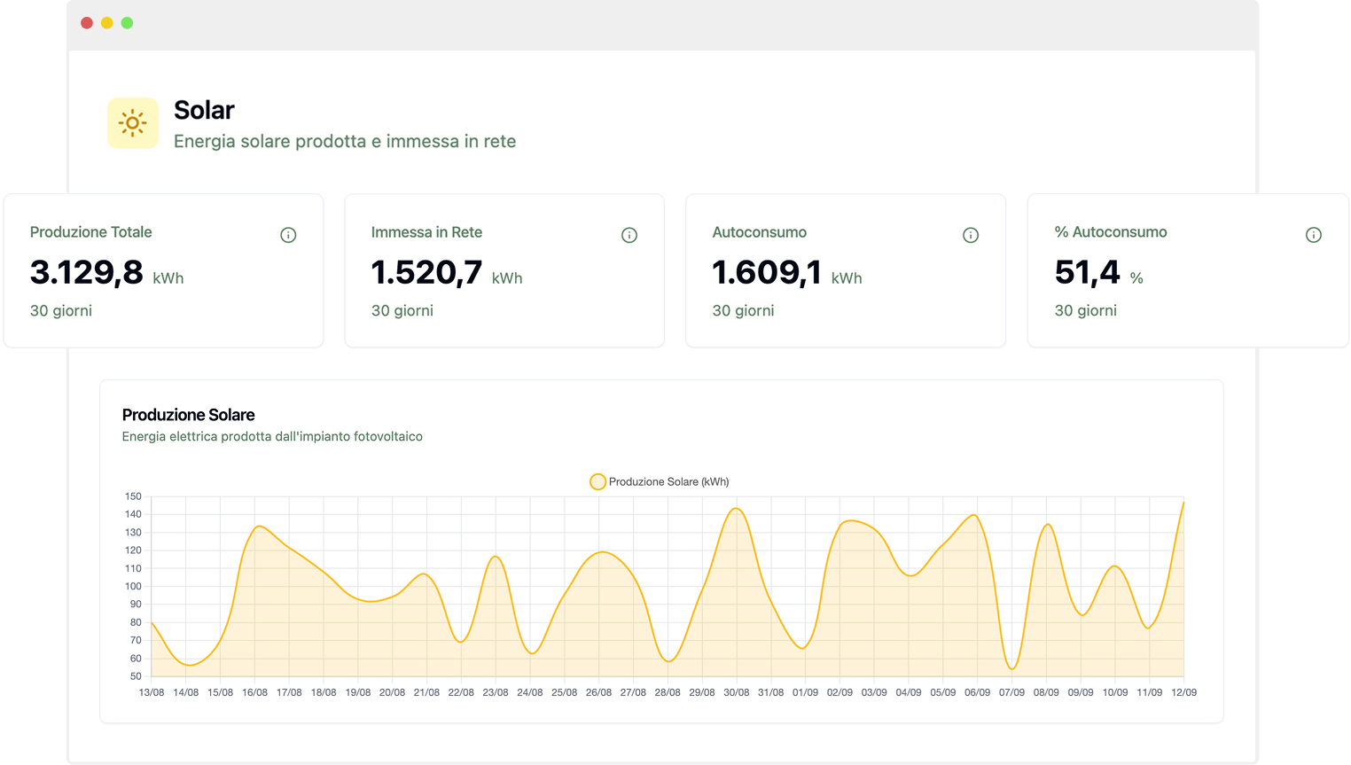This screenshot has width=1351, height=765.
Task: Click the value 51,4 %
Action: coord(1099,272)
